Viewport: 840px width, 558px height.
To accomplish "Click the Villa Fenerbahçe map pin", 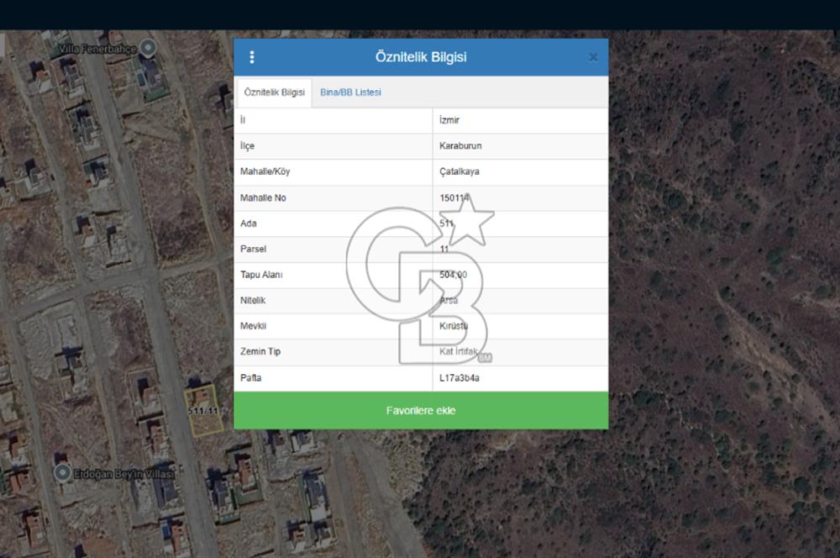I will click(x=149, y=47).
